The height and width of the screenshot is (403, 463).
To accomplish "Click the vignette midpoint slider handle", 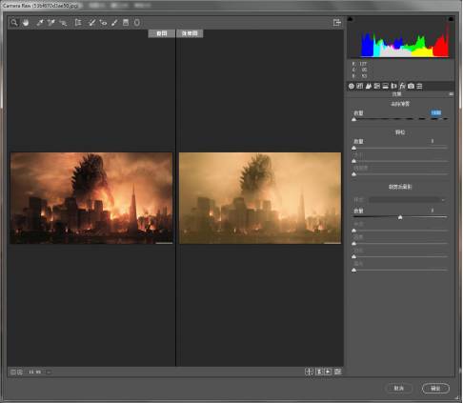I will [354, 231].
